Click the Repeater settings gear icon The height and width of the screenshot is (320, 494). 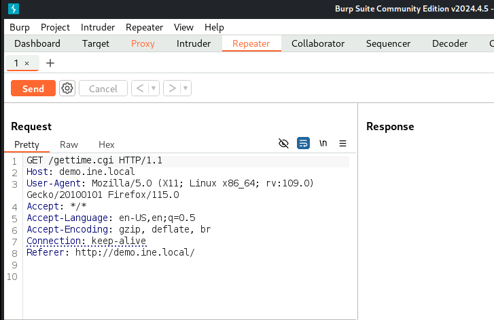[67, 88]
